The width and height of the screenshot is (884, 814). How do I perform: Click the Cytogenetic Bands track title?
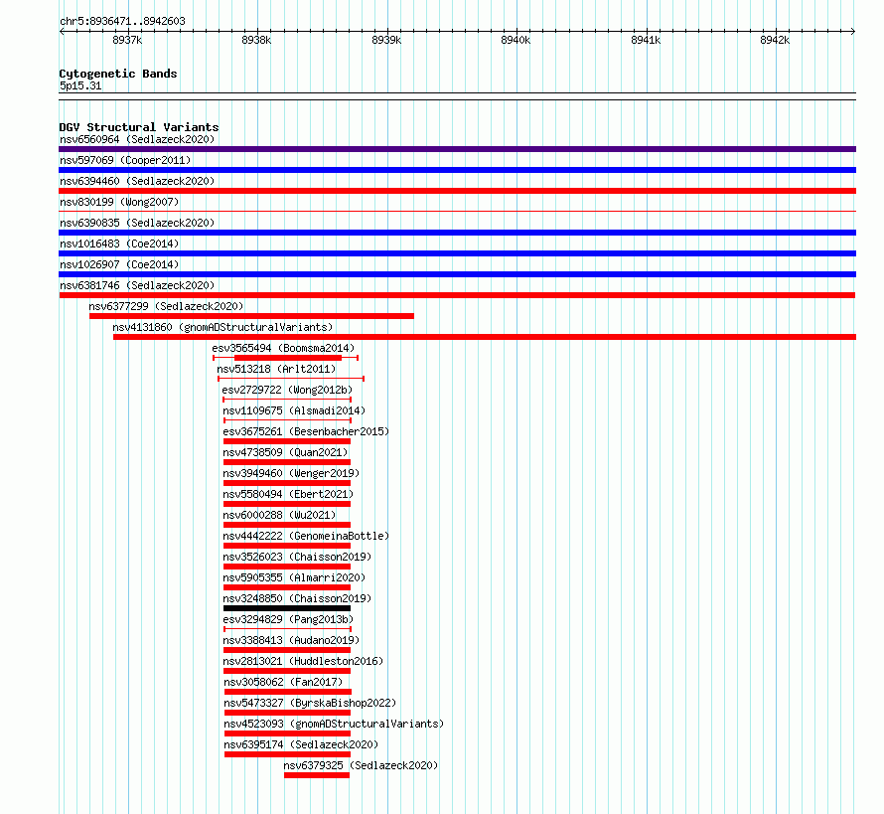118,74
